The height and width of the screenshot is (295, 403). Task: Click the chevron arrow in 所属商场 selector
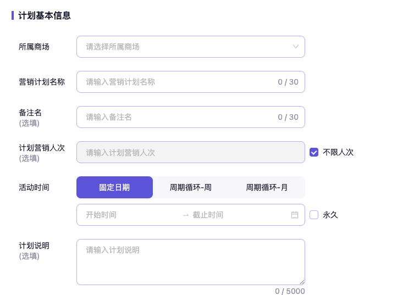click(296, 47)
